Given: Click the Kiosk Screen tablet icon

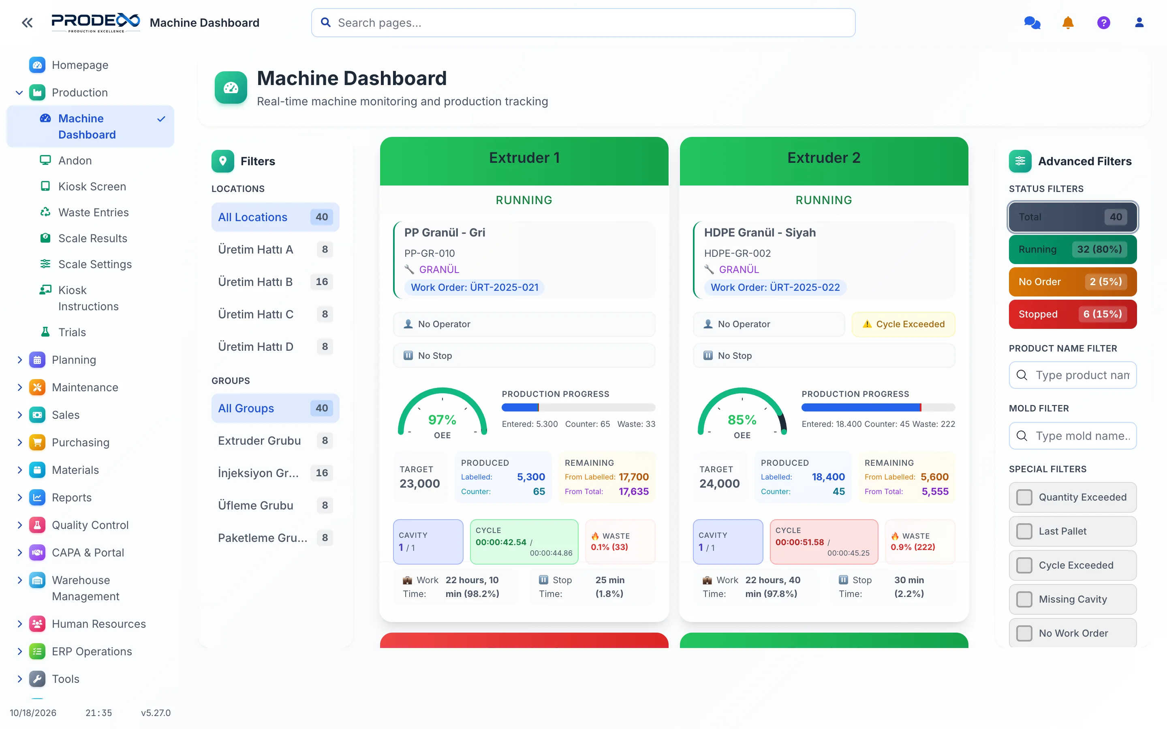Looking at the screenshot, I should point(45,186).
